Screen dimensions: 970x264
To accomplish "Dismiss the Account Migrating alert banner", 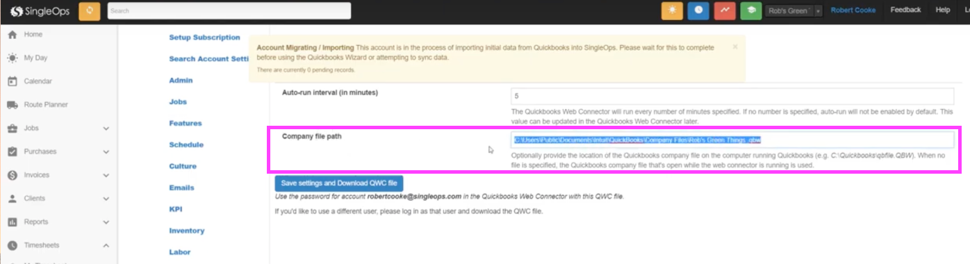I will (735, 47).
